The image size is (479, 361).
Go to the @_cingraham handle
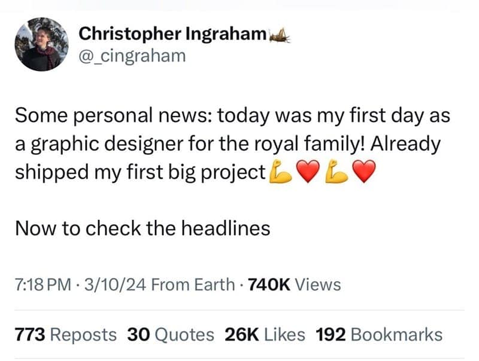[x=132, y=56]
